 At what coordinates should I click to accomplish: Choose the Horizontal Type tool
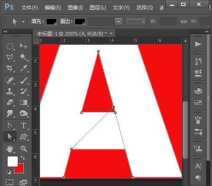tap(24, 125)
